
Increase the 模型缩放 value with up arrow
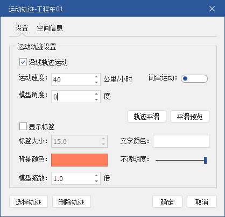[96, 176]
